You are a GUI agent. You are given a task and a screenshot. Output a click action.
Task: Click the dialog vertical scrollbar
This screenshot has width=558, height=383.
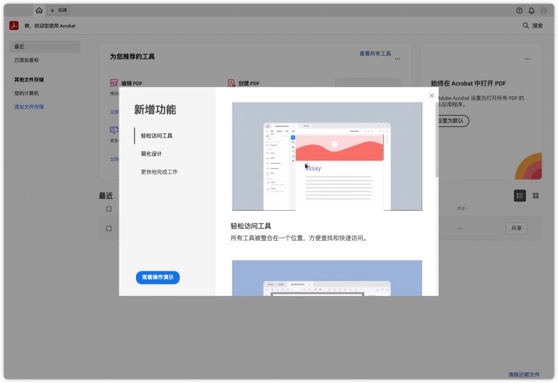click(x=437, y=140)
